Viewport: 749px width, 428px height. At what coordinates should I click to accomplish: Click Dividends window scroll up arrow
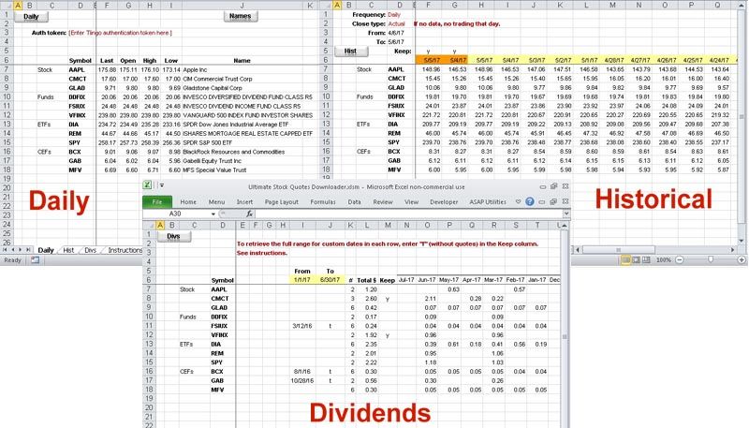pyautogui.click(x=565, y=225)
